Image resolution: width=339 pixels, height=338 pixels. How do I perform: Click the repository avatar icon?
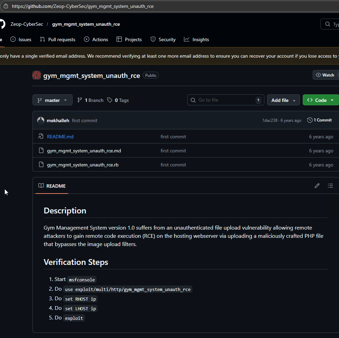(37, 75)
